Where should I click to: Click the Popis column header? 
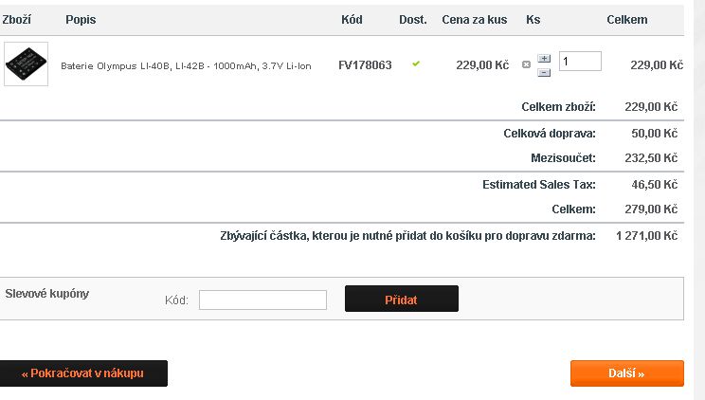81,20
